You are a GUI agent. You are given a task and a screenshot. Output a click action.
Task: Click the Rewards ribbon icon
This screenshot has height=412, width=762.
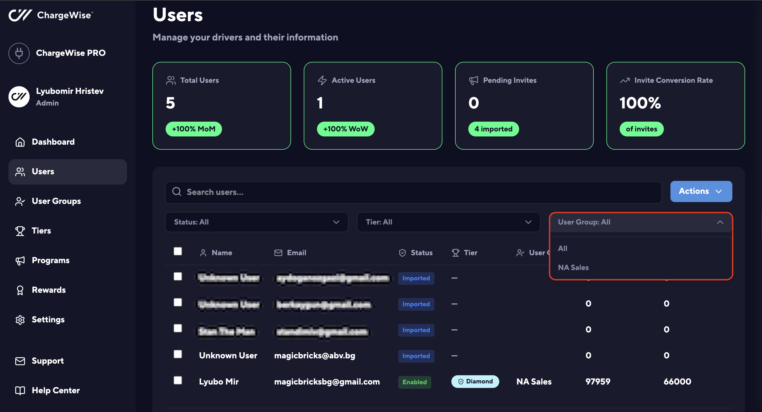20,290
